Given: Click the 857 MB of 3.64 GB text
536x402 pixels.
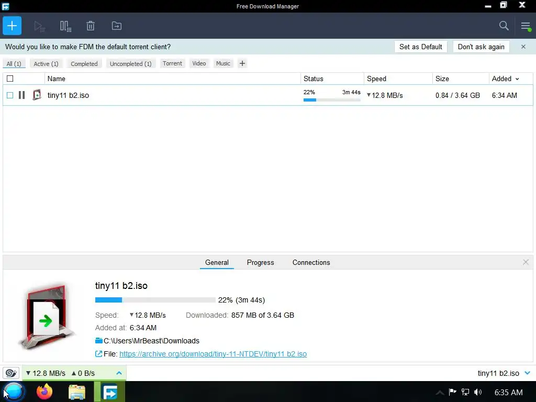Looking at the screenshot, I should point(263,315).
